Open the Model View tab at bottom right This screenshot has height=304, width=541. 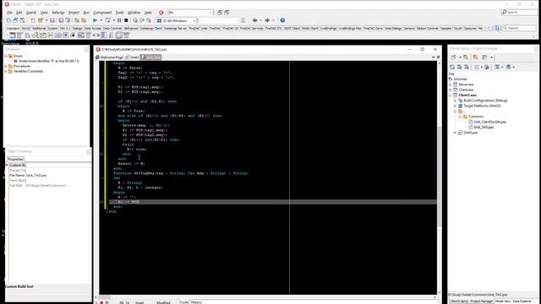click(x=503, y=301)
